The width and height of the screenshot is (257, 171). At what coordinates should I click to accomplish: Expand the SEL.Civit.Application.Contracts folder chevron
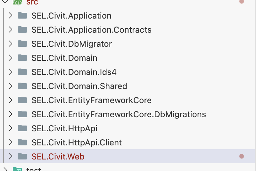tap(10, 29)
